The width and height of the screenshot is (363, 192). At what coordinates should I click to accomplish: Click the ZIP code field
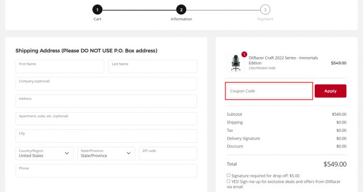tap(168, 153)
